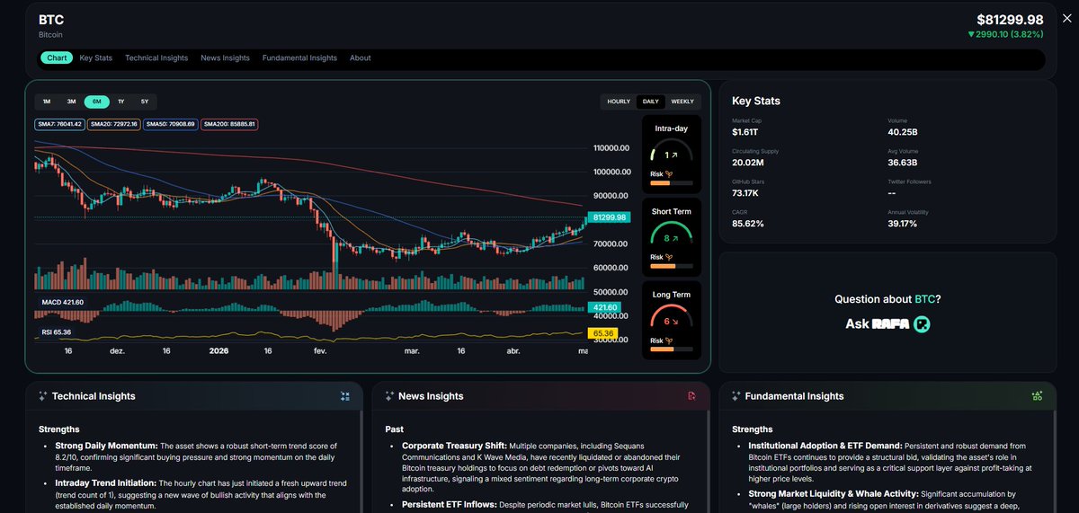The width and height of the screenshot is (1079, 513).
Task: Click the Short Term trend gauge card
Action: pyautogui.click(x=672, y=237)
